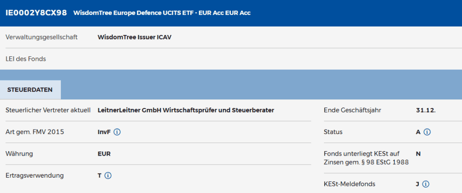Open the STEUERDATEN tab
Viewport: 462px width, 193px height.
pos(30,90)
